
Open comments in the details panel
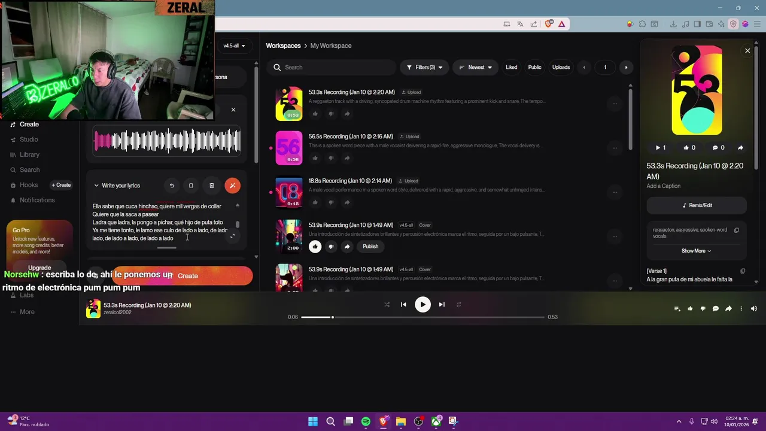point(718,147)
